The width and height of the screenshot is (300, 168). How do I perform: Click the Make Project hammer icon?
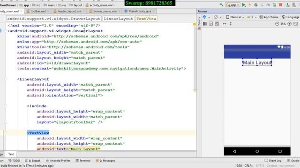221,5
